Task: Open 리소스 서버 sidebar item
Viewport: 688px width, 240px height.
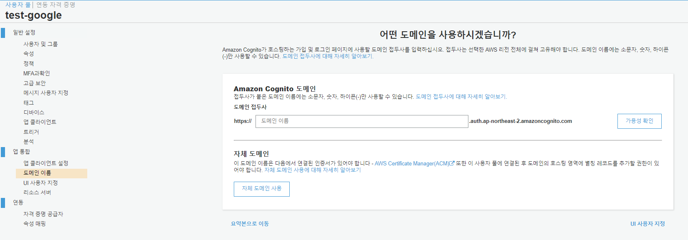Action: (37, 192)
